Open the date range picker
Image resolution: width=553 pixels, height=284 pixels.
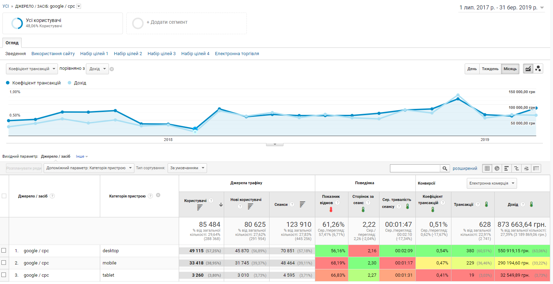click(502, 8)
